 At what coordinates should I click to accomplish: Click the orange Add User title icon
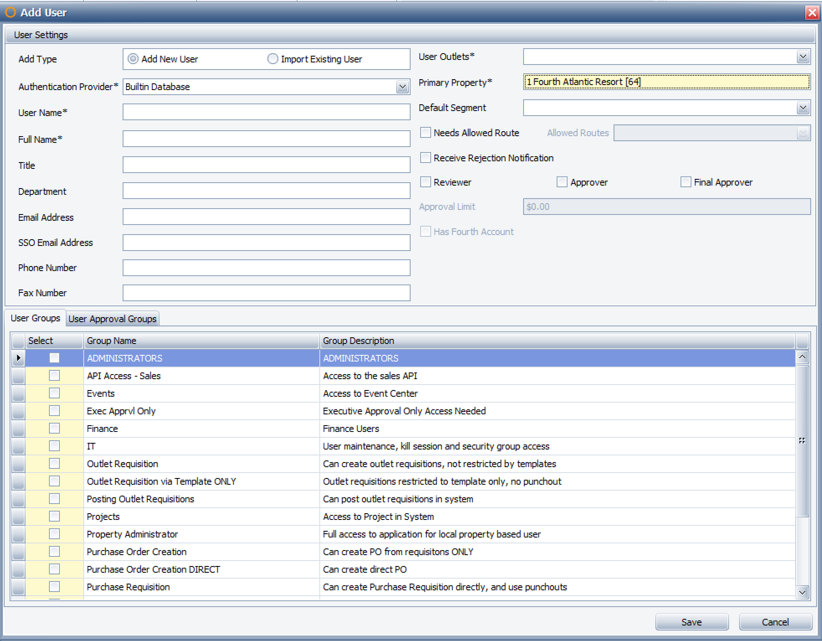click(x=10, y=13)
